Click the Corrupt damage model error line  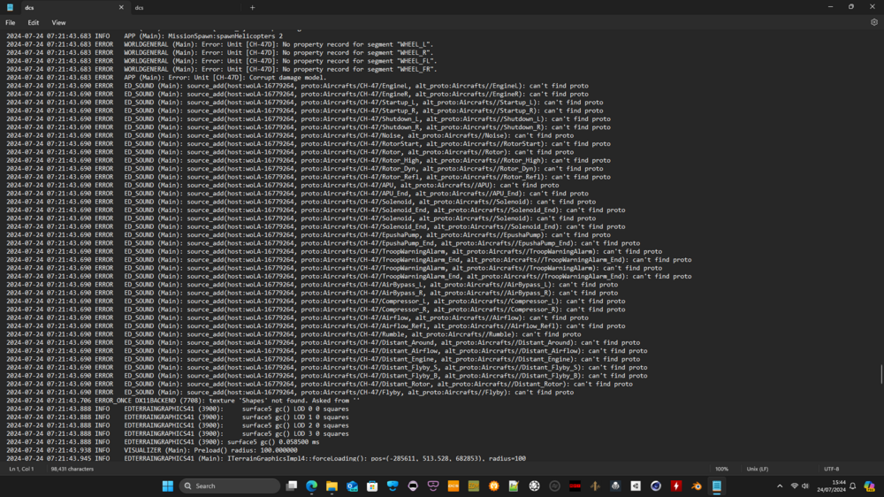(x=166, y=77)
